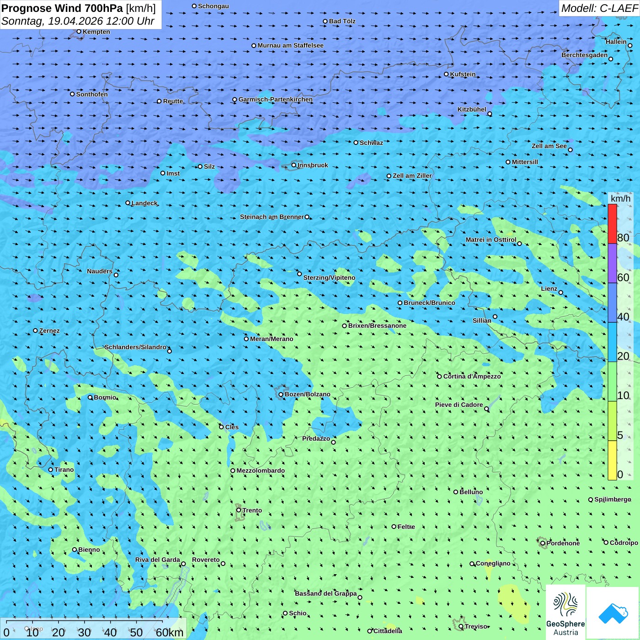Click the 'Conegliano' label
Image resolution: width=640 pixels, height=640 pixels.
pos(493,563)
